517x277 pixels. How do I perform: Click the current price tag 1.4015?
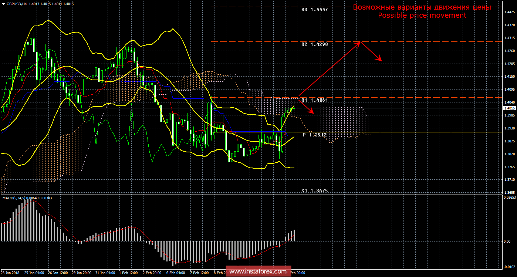[x=509, y=108]
